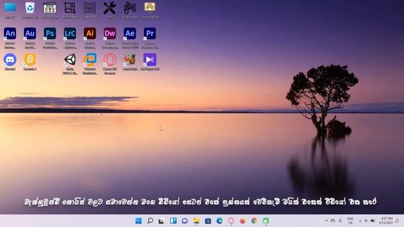Open the Photo Edit folder icon
Screen dimensions: 404x227
pos(70,10)
